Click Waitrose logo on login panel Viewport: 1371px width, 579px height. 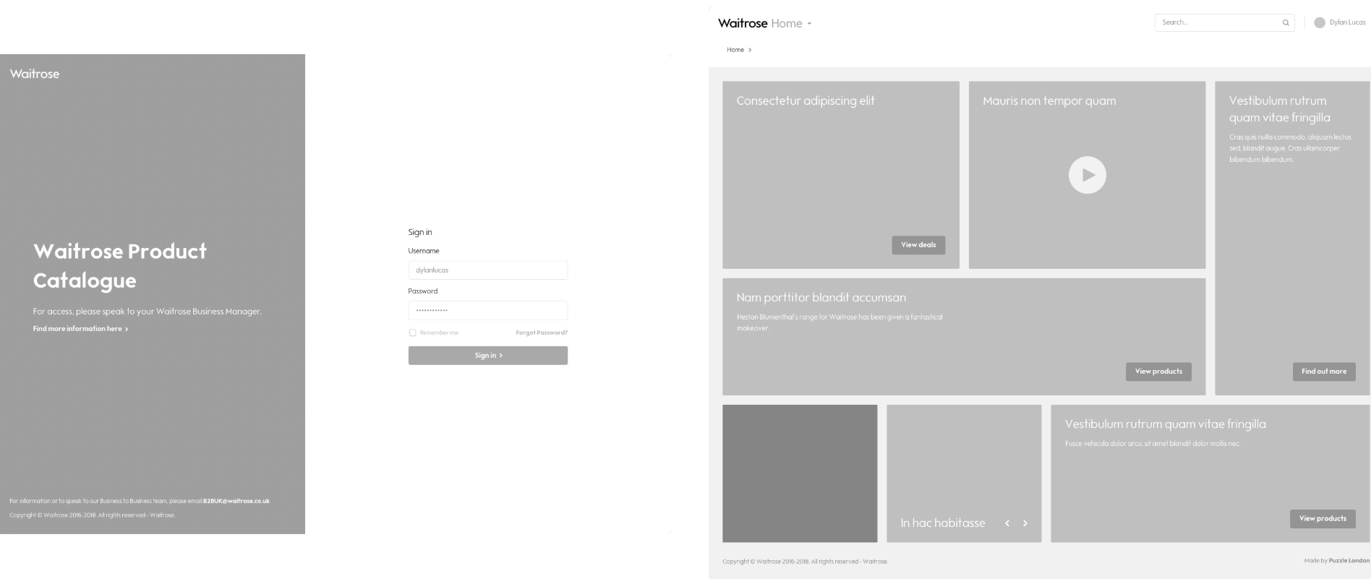tap(35, 74)
